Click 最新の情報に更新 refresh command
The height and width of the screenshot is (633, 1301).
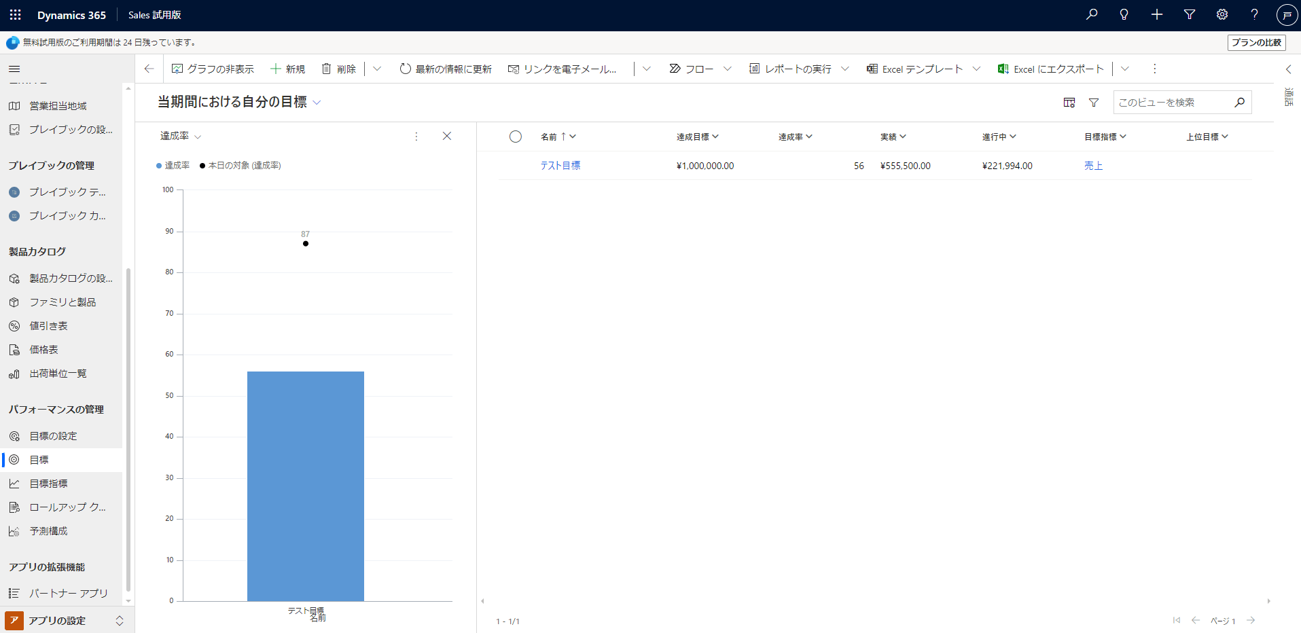(x=446, y=69)
